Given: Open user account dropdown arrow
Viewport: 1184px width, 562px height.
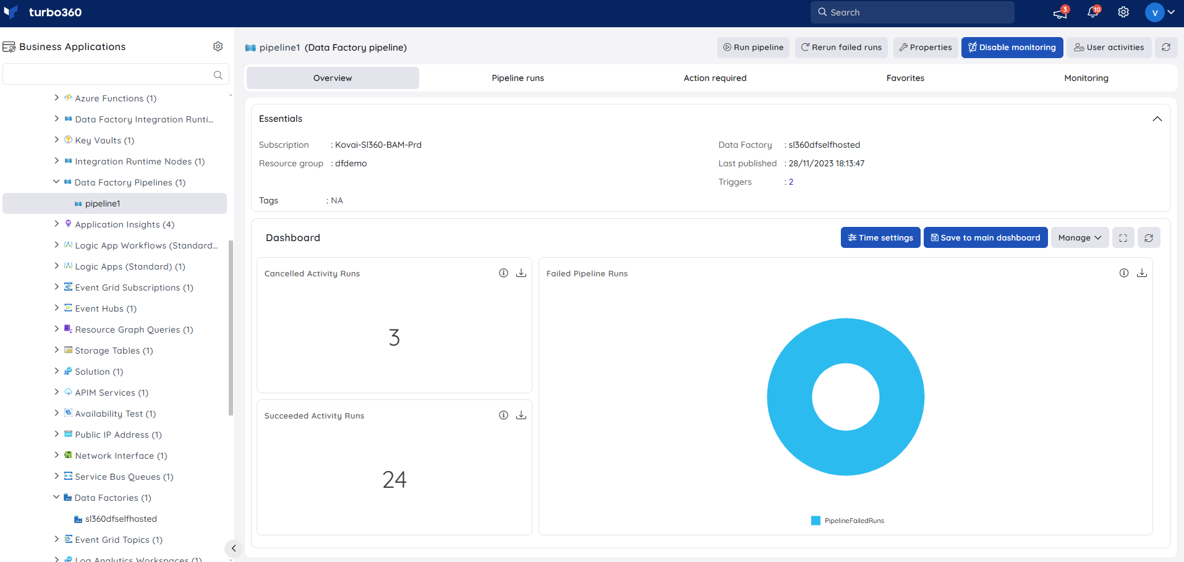Looking at the screenshot, I should click(1171, 12).
